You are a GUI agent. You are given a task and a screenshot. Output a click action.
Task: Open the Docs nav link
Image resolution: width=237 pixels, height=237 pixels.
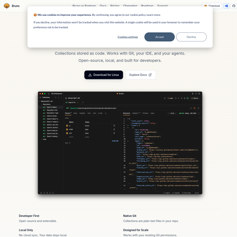coord(103,6)
